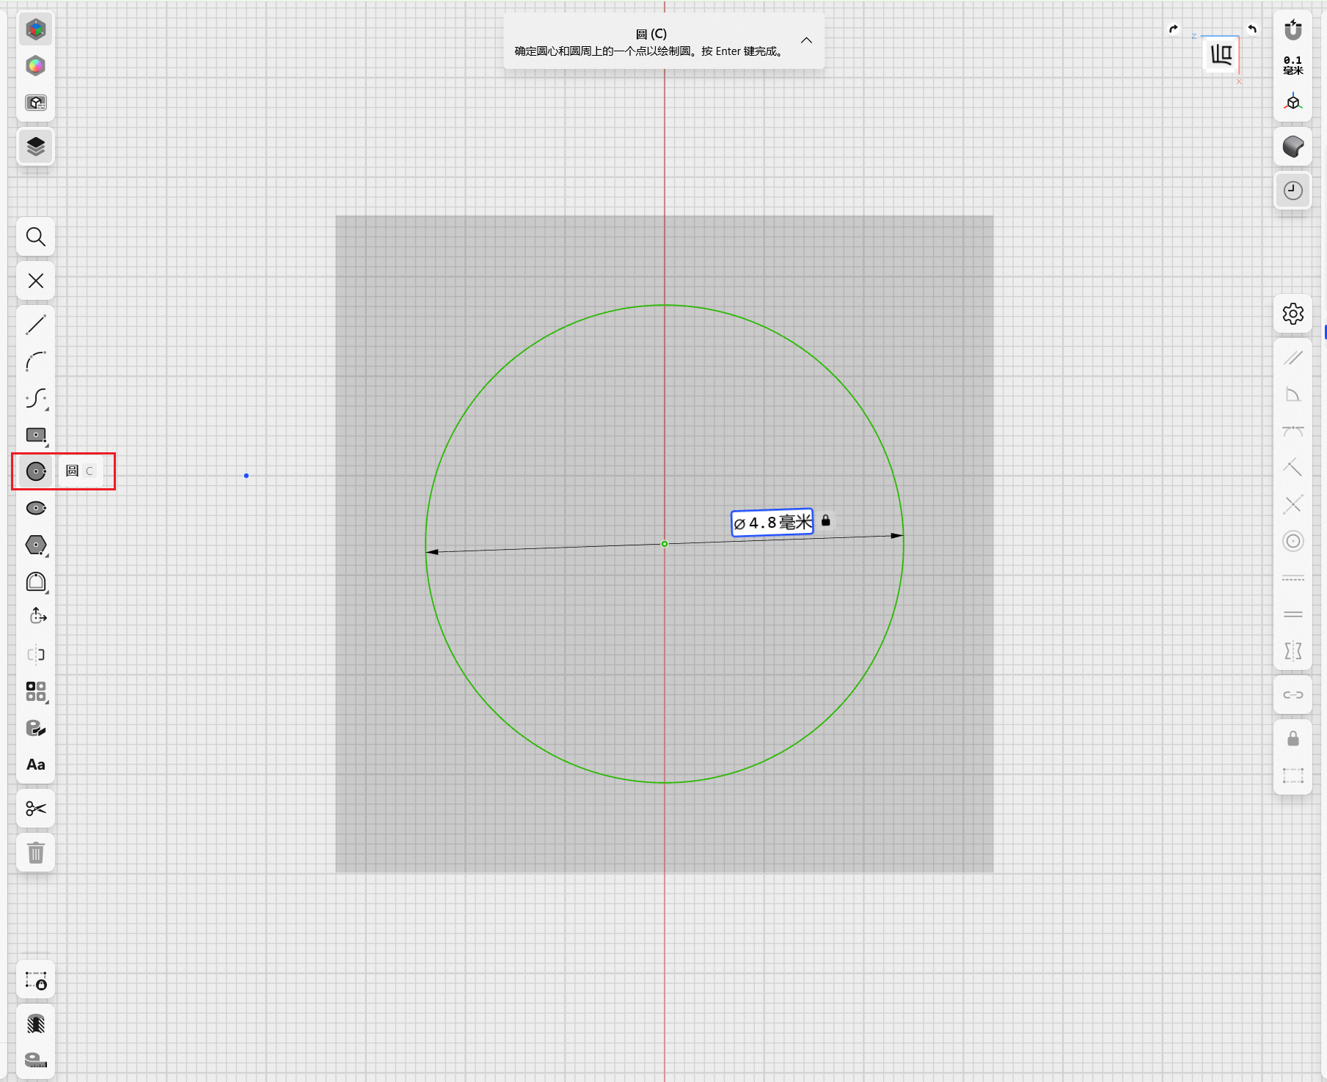
Task: Click the orientation cube face
Action: coord(1221,55)
